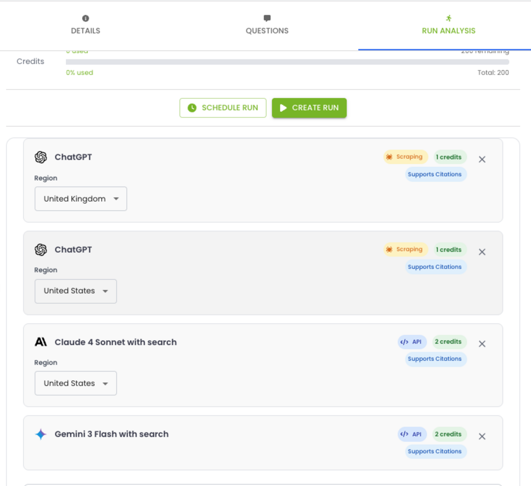Click Supports Citations on United States ChatGPT card
Image resolution: width=531 pixels, height=486 pixels.
point(435,267)
